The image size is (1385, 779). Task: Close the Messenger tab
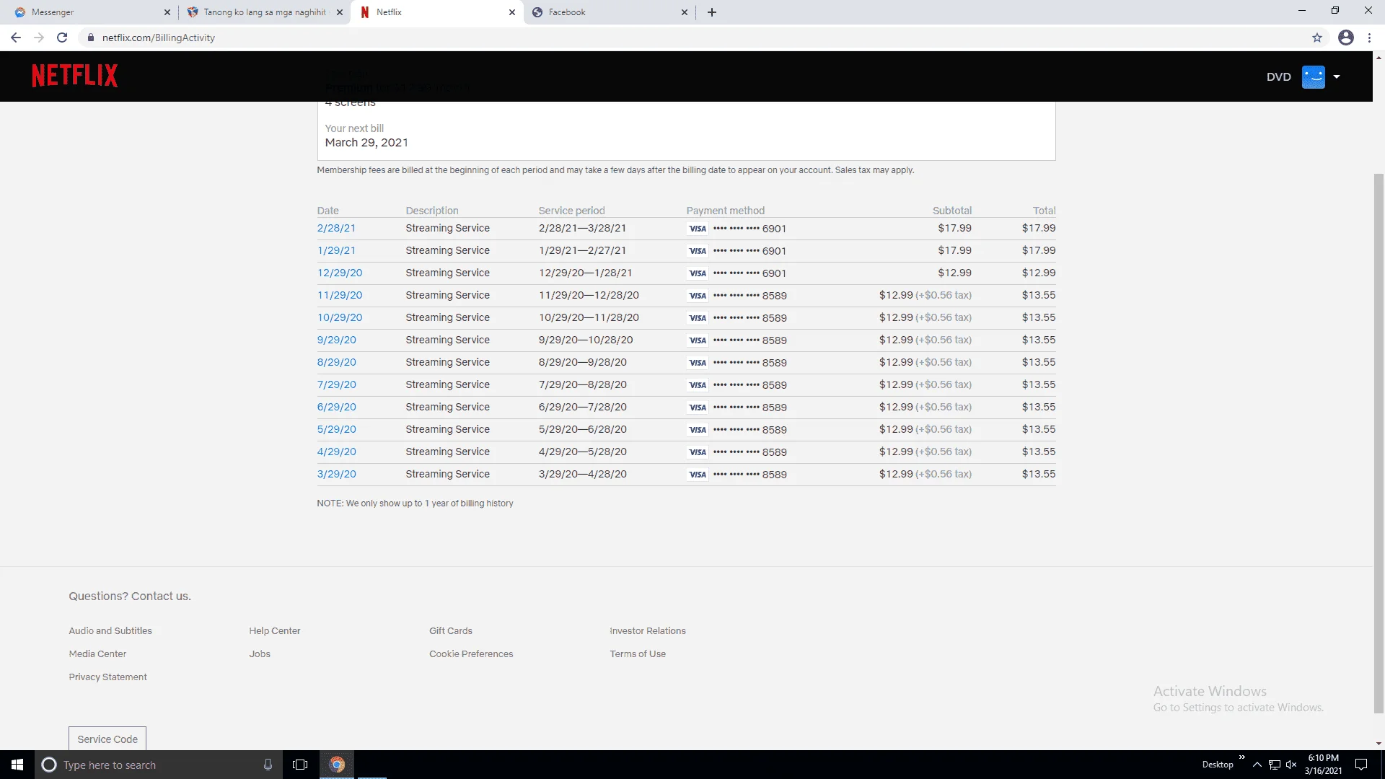pos(167,12)
